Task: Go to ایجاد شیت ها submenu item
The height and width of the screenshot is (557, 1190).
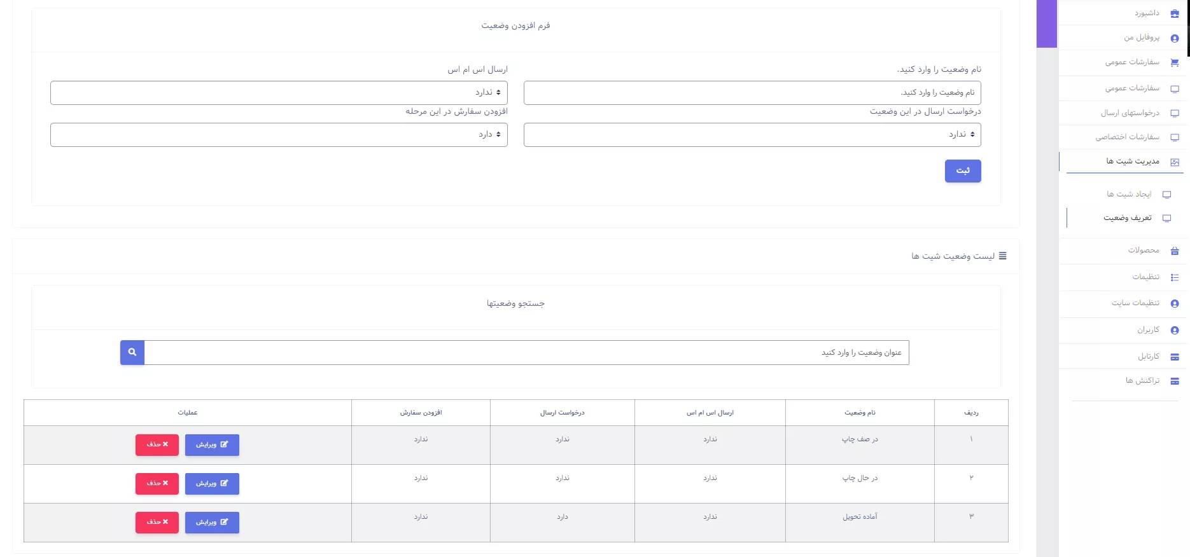Action: (x=1128, y=195)
